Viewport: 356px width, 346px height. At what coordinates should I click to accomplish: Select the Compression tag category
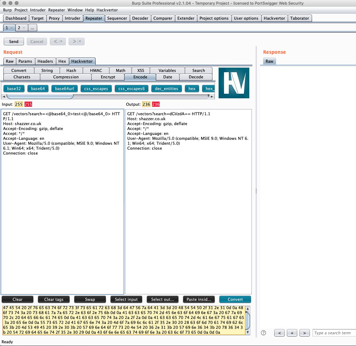pyautogui.click(x=66, y=77)
